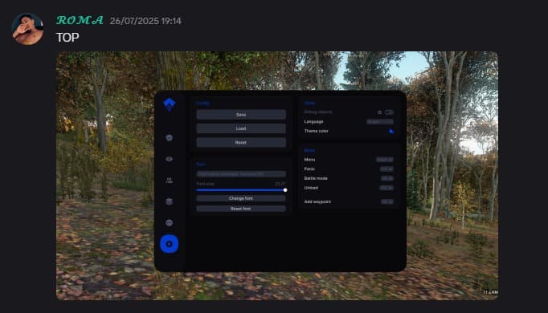Click the Language label
548x313 pixels.
pyautogui.click(x=313, y=122)
